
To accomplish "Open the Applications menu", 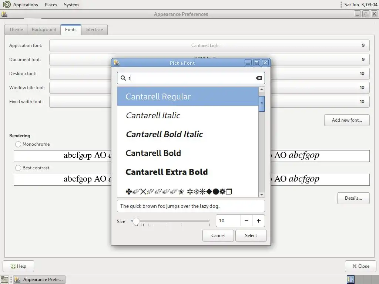I will click(x=26, y=4).
